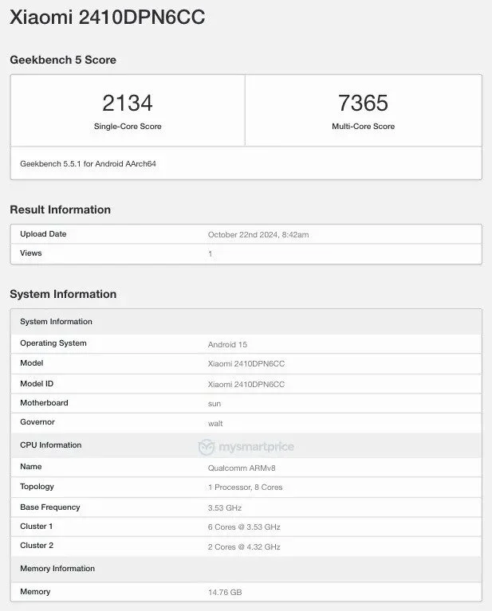Click the Motherboard value sun
Image resolution: width=492 pixels, height=611 pixels.
(215, 404)
